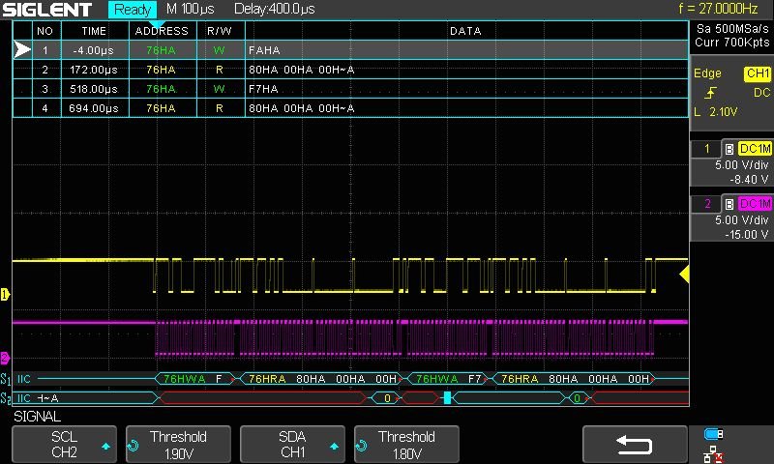Toggle the Ready acquisition status indicator

[132, 10]
